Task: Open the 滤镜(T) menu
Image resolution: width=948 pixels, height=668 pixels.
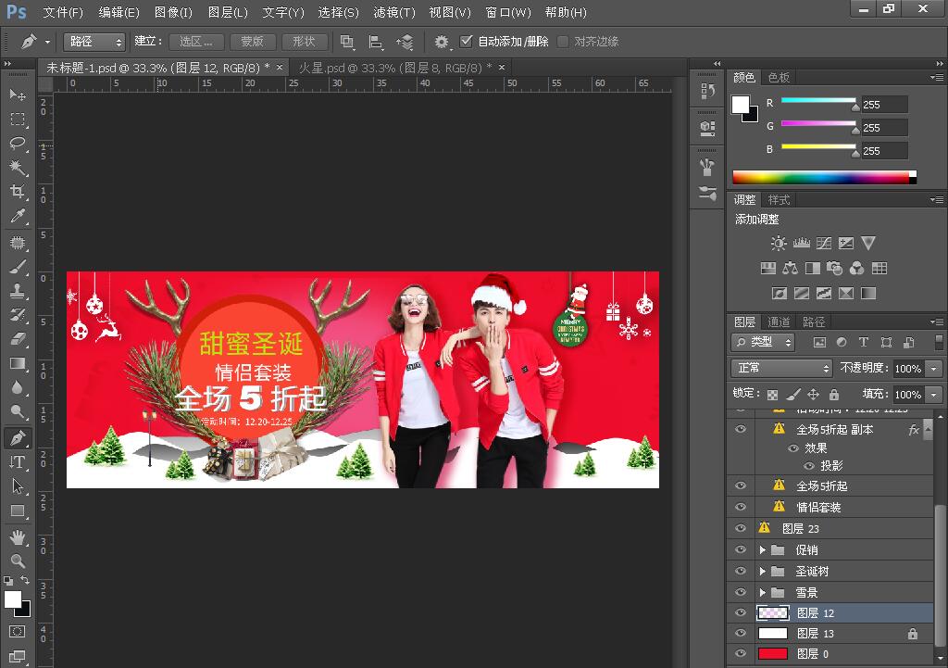Action: point(394,12)
